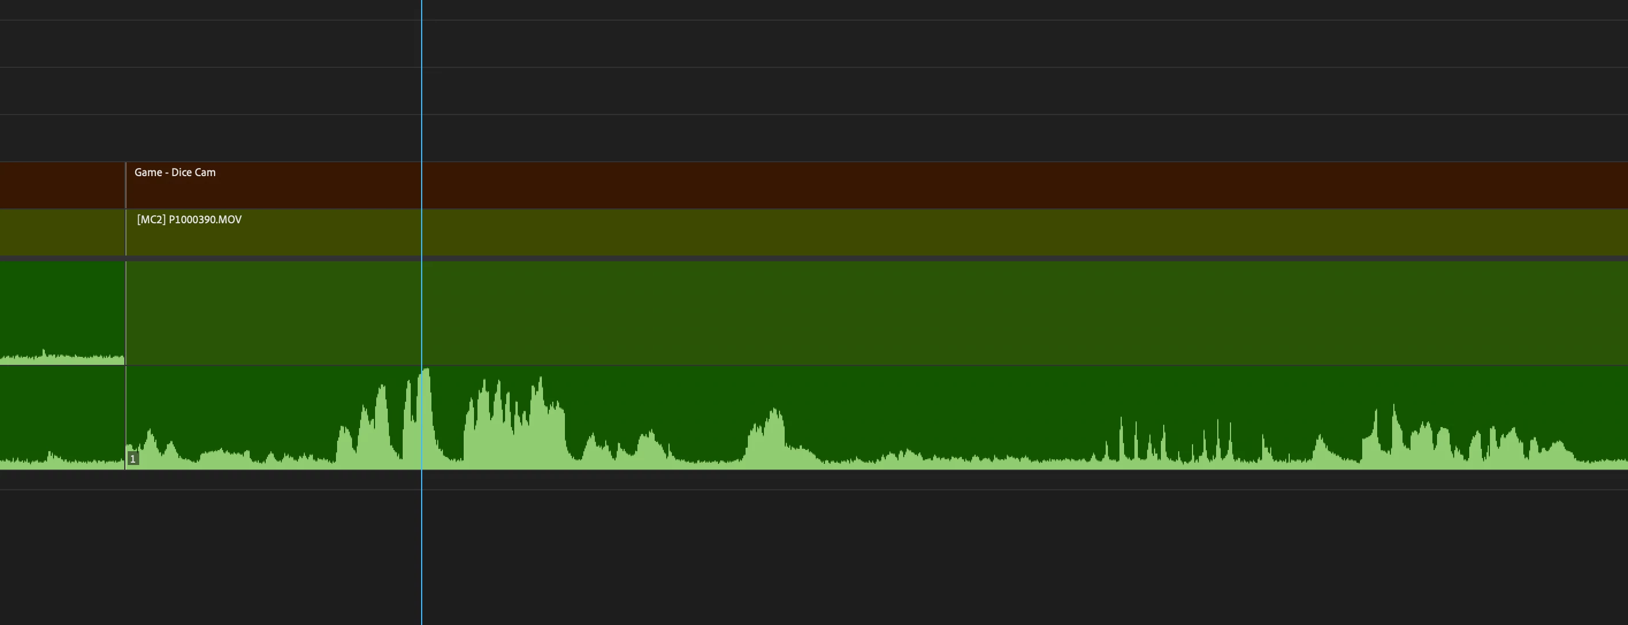
Task: Click the cut on the lower waveform track
Action: point(126,418)
